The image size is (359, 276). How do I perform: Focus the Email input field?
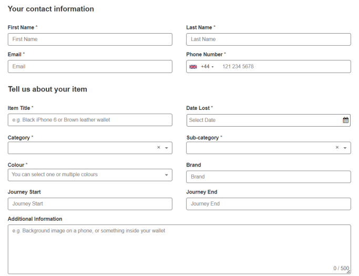click(x=90, y=67)
